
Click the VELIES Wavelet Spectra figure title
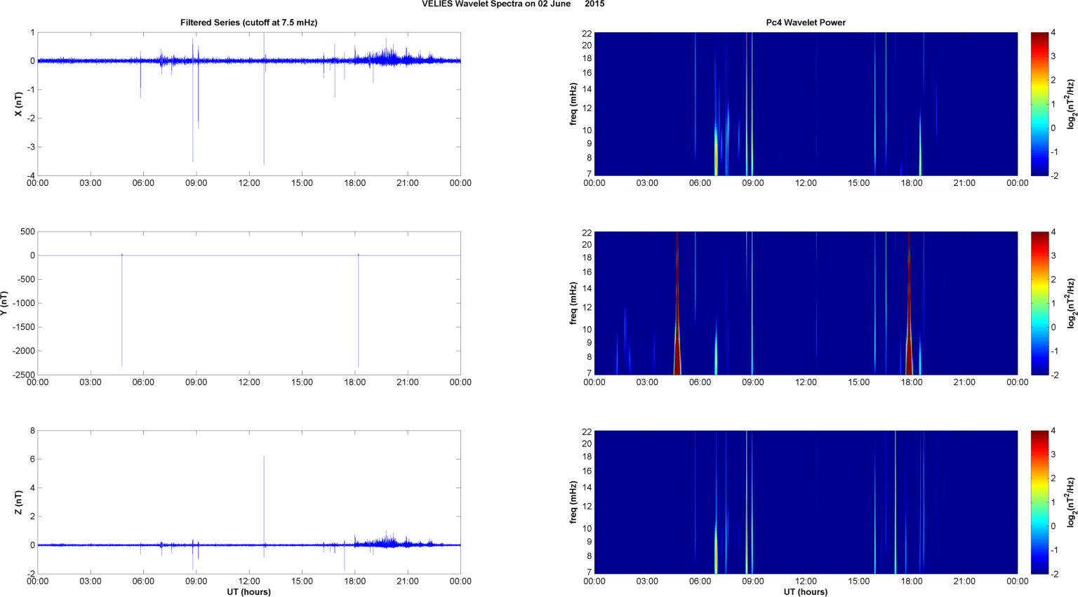click(x=512, y=4)
